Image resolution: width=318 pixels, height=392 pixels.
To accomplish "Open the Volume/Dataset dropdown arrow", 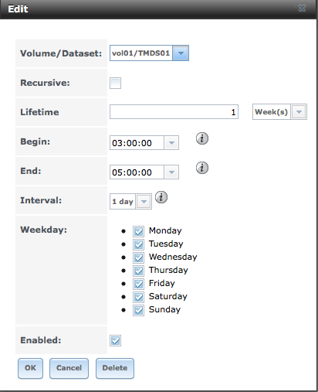I will (181, 53).
